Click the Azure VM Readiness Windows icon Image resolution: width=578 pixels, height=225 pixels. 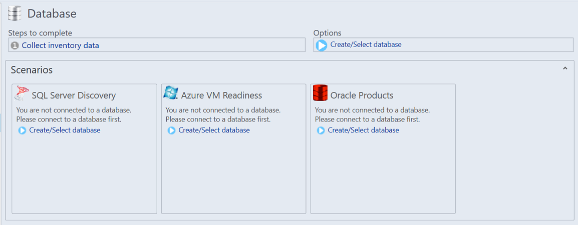coord(171,92)
